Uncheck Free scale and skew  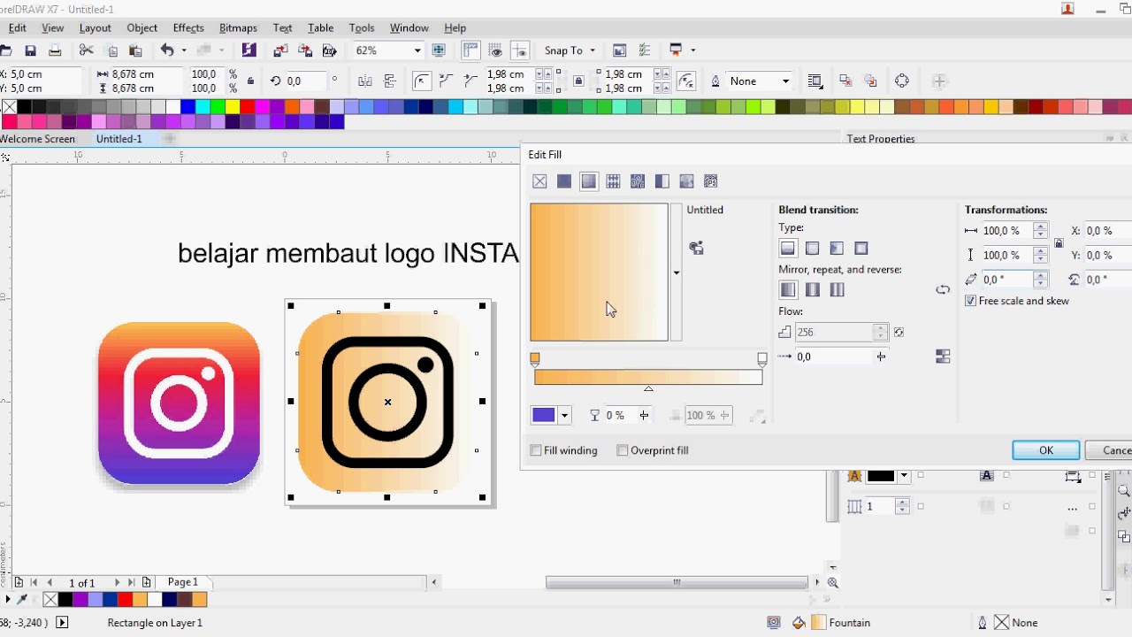tap(971, 301)
